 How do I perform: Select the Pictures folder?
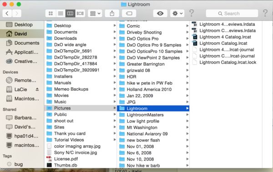(81, 108)
